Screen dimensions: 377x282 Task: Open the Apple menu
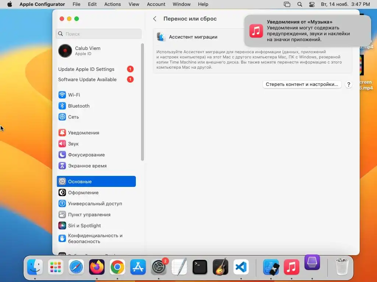click(10, 4)
